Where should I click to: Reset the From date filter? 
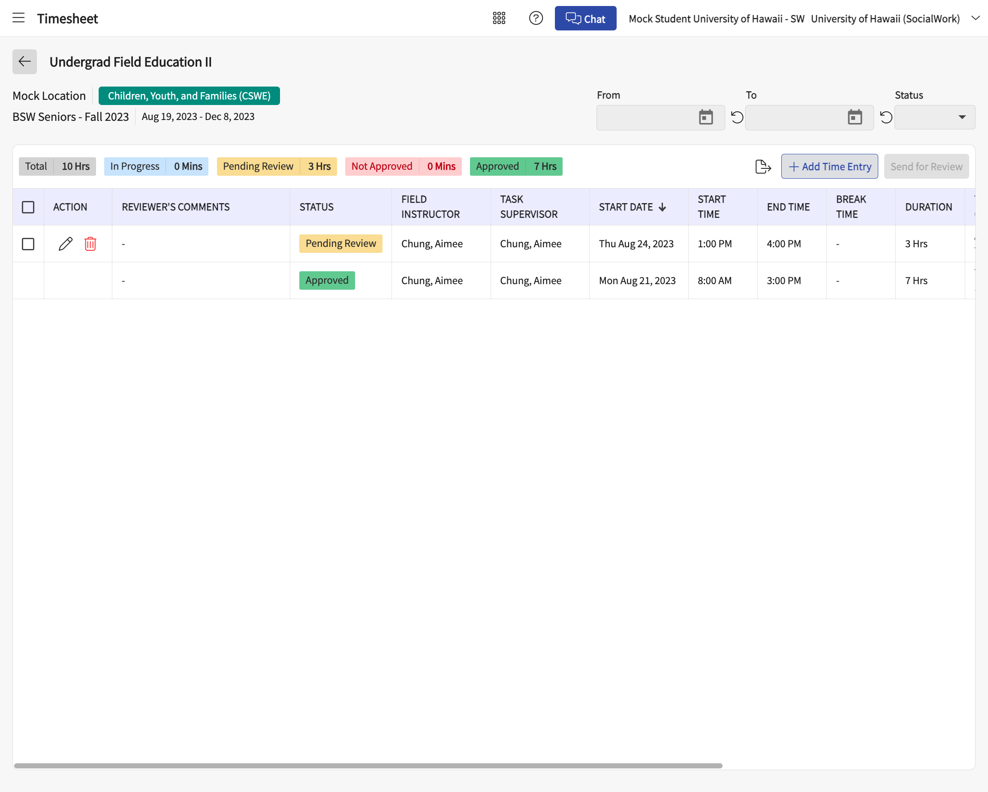coord(737,117)
